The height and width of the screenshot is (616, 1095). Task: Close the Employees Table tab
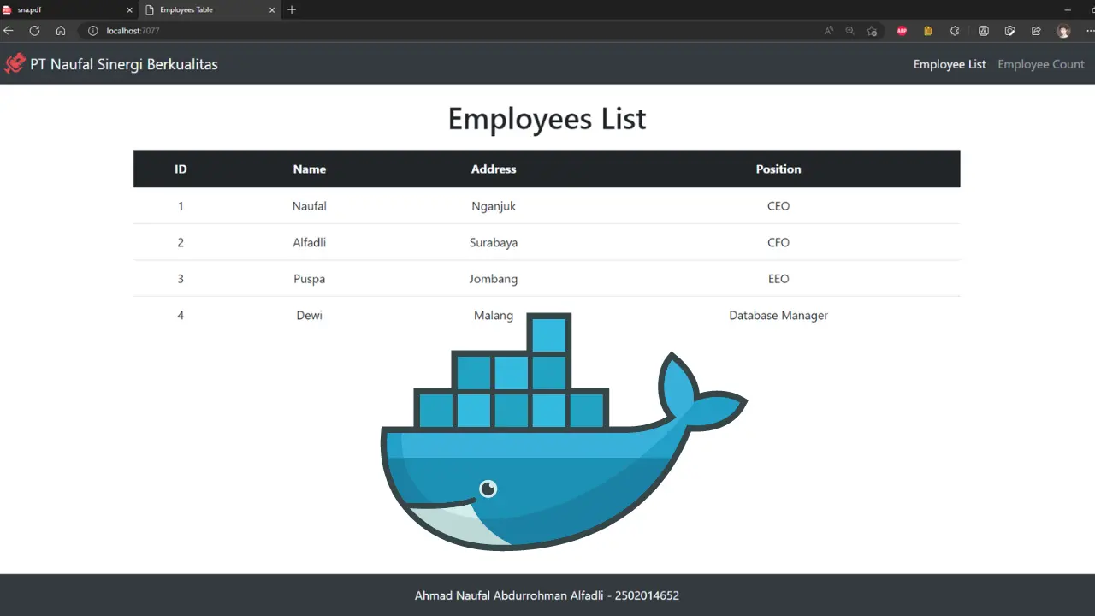point(272,9)
